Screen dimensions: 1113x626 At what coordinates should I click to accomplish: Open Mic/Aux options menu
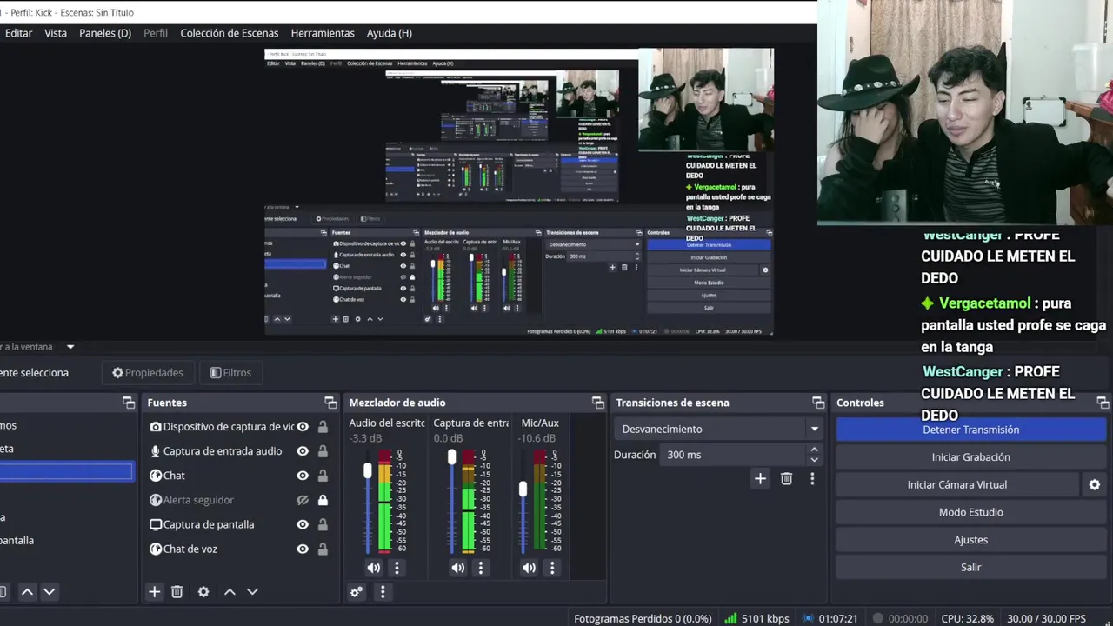point(551,568)
